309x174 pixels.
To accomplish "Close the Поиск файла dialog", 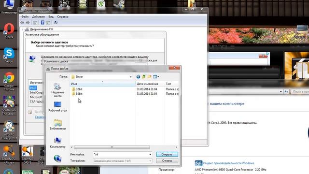I will pos(174,68).
